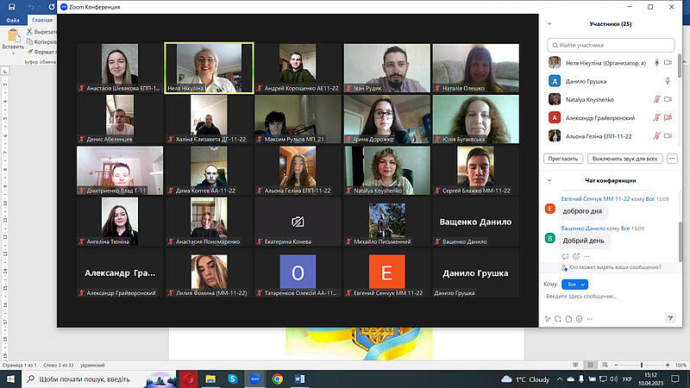Click Александр Грайворонский's muted microphone icon
Screen dimensions: 690x388
coord(656,117)
